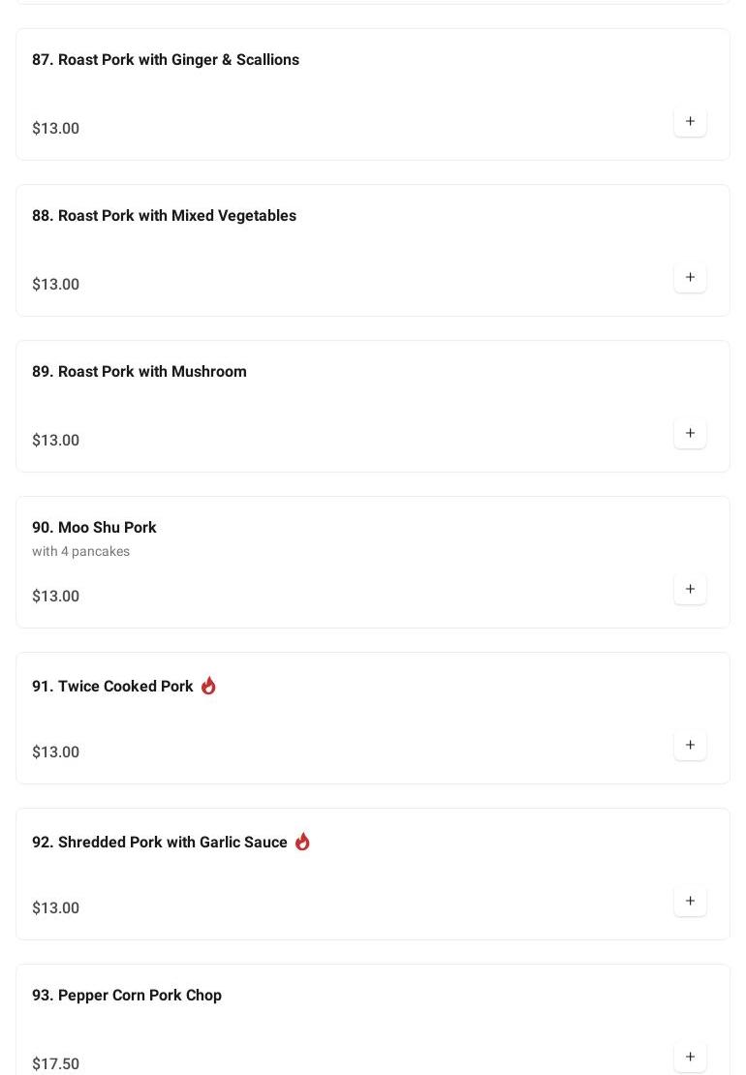Add Moo Shu Pork to cart

690,590
